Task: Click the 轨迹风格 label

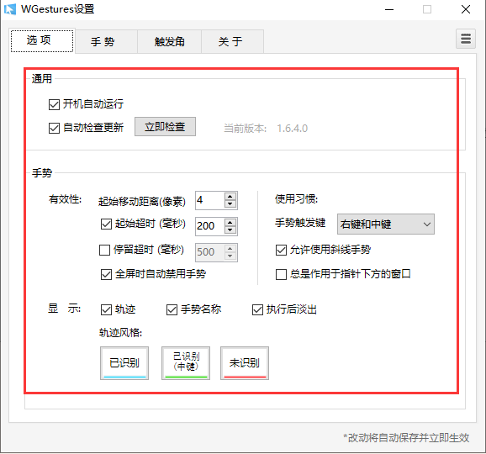Action: point(120,333)
